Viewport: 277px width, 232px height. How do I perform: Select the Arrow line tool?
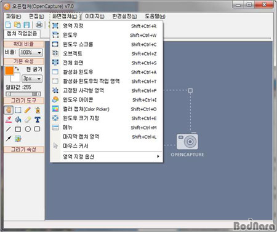(9, 139)
